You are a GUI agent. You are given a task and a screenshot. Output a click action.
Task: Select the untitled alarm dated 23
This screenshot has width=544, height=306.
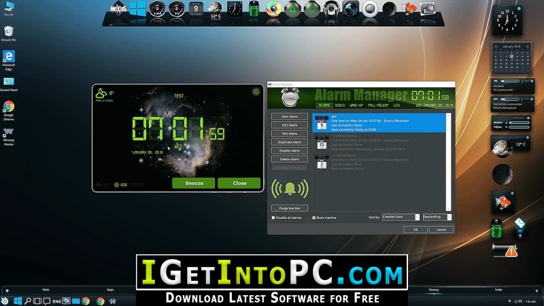pos(379,143)
